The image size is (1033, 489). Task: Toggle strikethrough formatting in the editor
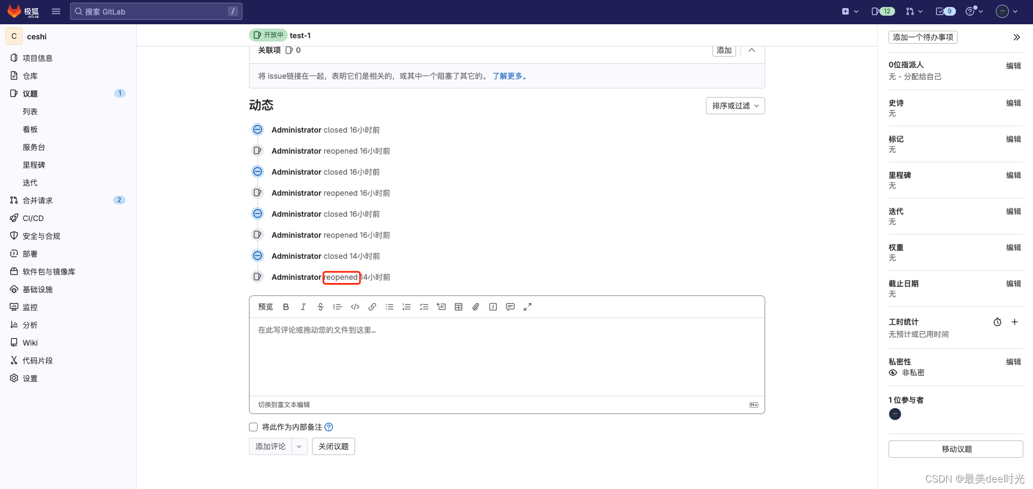click(x=320, y=307)
